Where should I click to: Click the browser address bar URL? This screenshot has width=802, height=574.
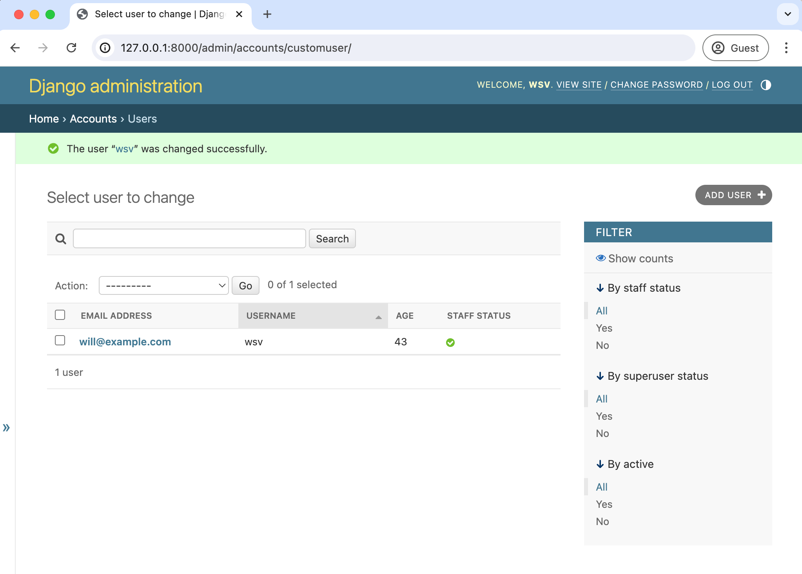(236, 48)
